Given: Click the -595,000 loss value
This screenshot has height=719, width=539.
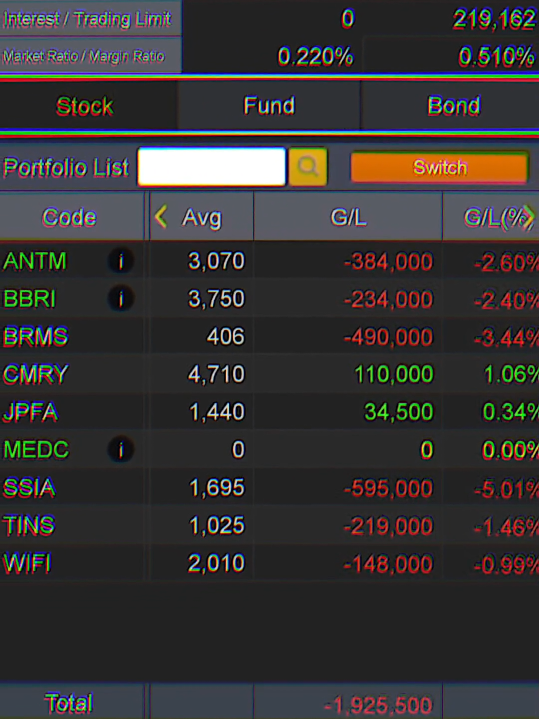Looking at the screenshot, I should pos(389,488).
